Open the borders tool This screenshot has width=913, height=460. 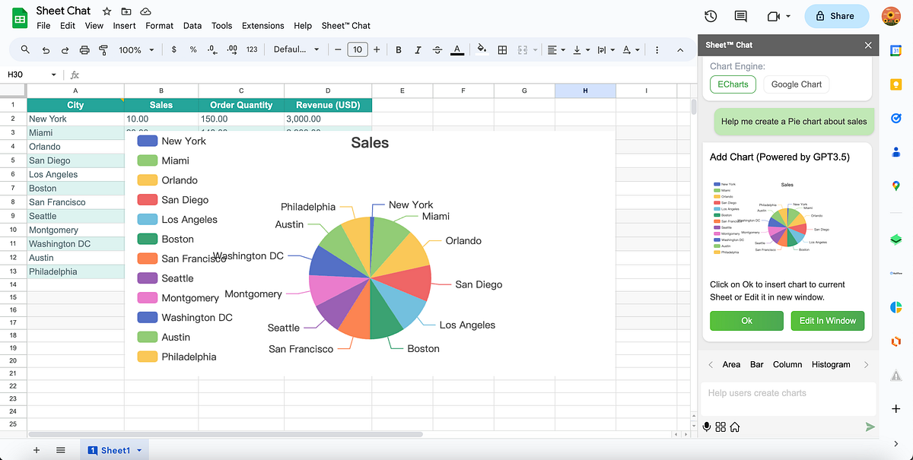click(x=502, y=49)
